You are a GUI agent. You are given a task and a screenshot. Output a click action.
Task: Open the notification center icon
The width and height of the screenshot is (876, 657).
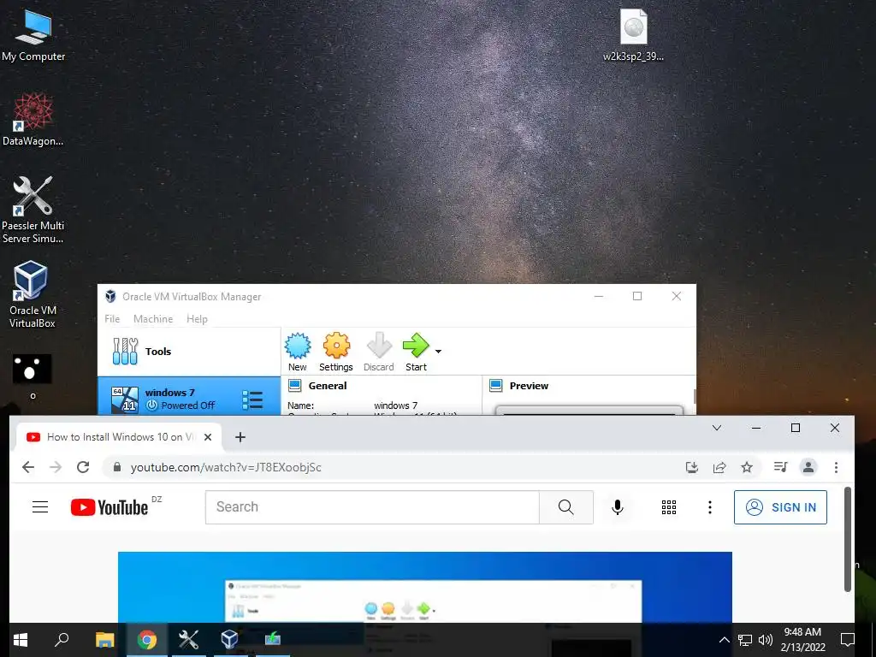(x=848, y=640)
